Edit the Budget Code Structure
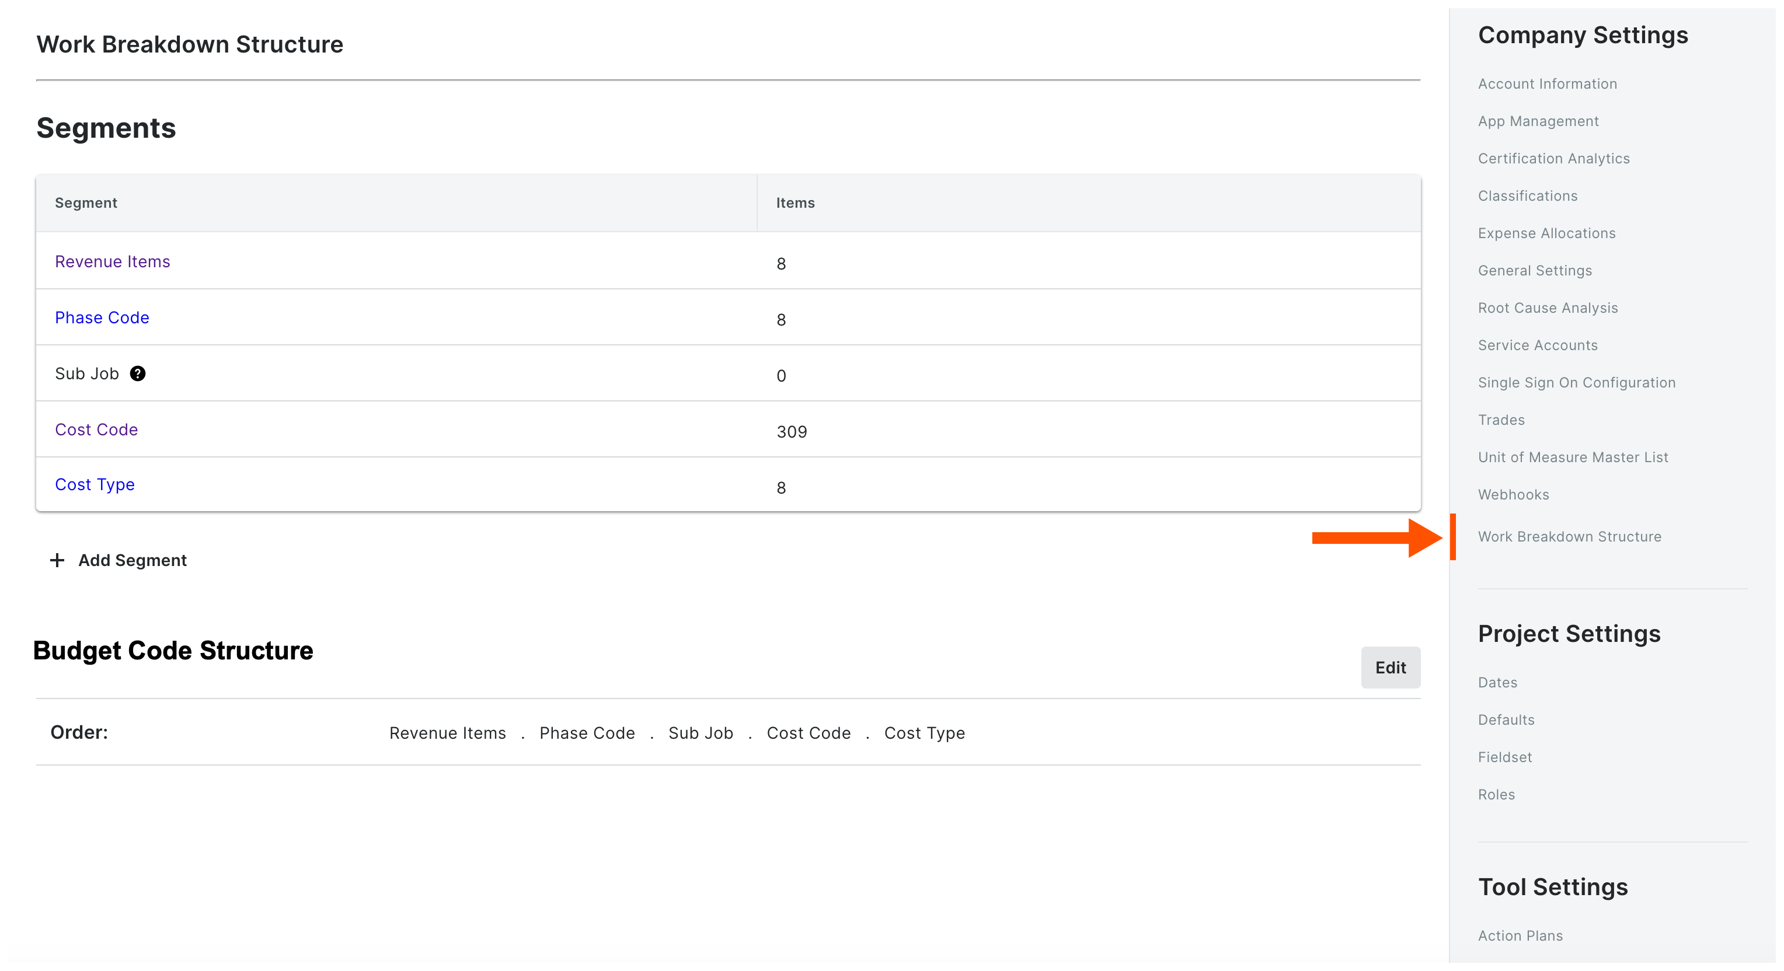Viewport: 1784px width, 971px height. [1390, 668]
